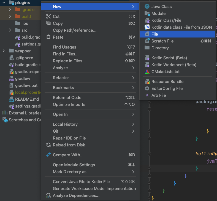Select Find Usages
This screenshot has height=201, width=217.
tap(90, 47)
